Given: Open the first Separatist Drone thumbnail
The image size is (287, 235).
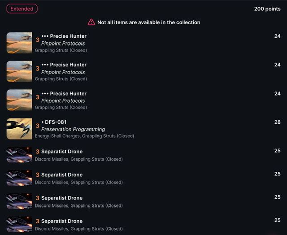Looking at the screenshot, I should tap(19, 155).
